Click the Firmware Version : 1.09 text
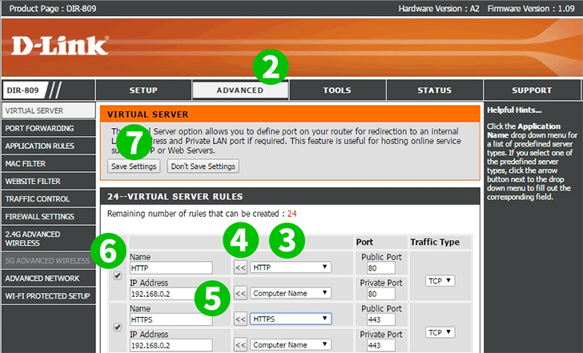The image size is (583, 353). point(531,9)
